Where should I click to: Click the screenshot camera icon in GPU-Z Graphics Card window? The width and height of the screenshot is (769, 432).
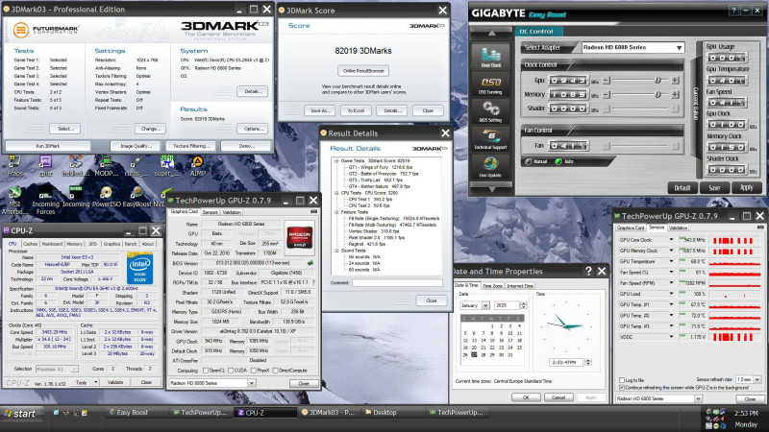click(x=313, y=211)
